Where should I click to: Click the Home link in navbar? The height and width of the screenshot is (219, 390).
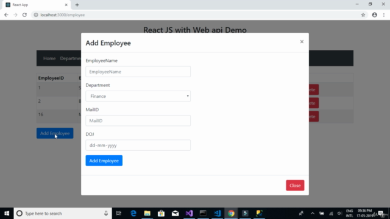coord(49,58)
